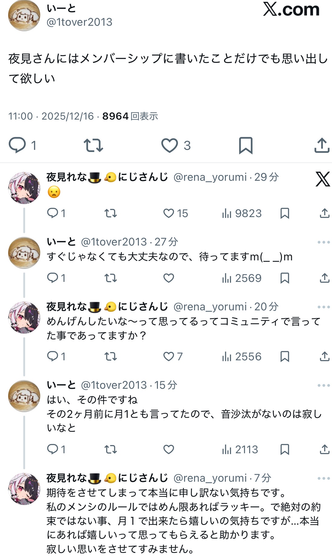Image resolution: width=332 pixels, height=558 pixels.
Task: Open more options on the 7分 reply
Action: (324, 478)
